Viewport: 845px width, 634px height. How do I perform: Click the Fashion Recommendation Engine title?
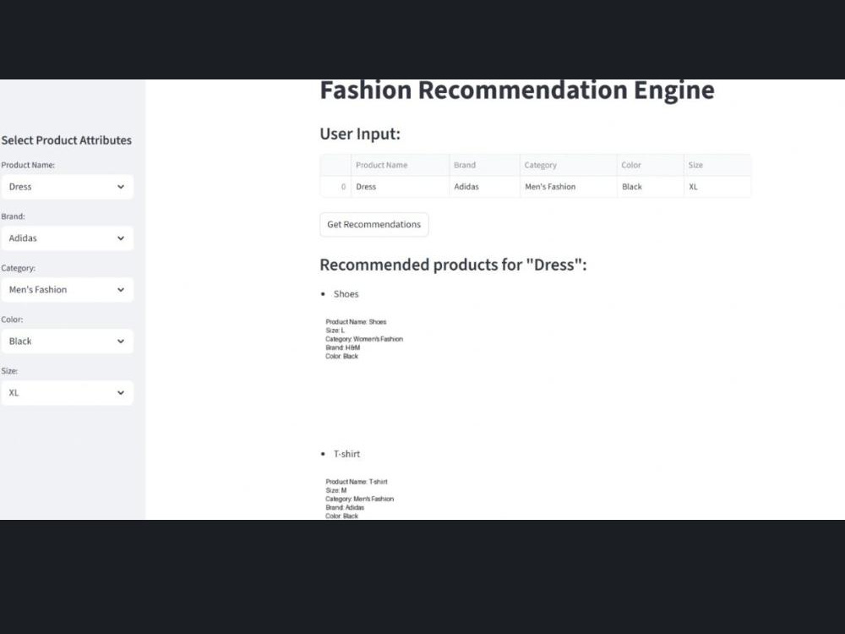(517, 90)
